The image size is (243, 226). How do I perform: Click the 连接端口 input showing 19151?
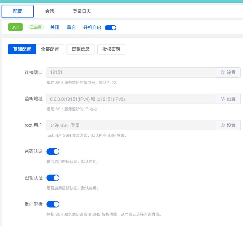(x=130, y=73)
